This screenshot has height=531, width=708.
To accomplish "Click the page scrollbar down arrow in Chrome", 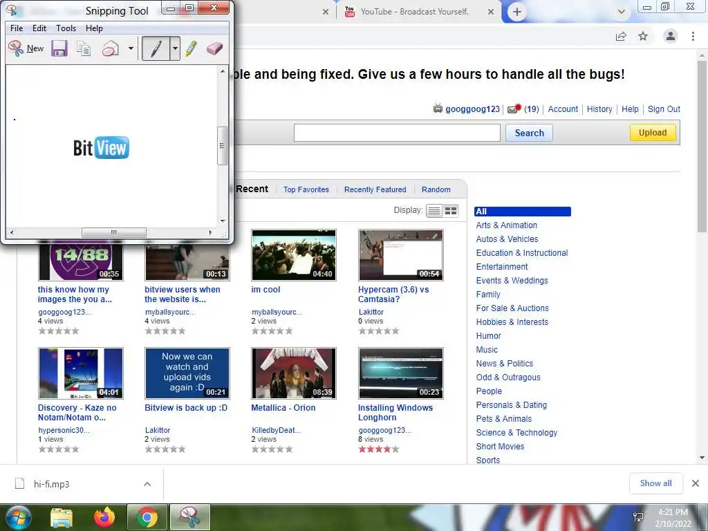I will pyautogui.click(x=702, y=458).
